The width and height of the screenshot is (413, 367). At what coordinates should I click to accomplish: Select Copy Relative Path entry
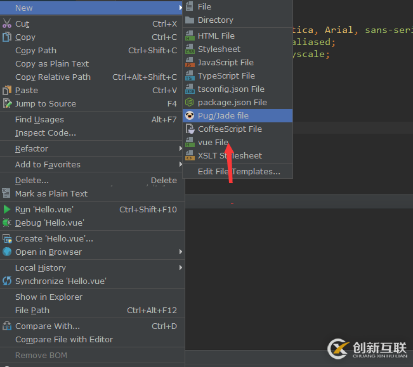coord(92,77)
